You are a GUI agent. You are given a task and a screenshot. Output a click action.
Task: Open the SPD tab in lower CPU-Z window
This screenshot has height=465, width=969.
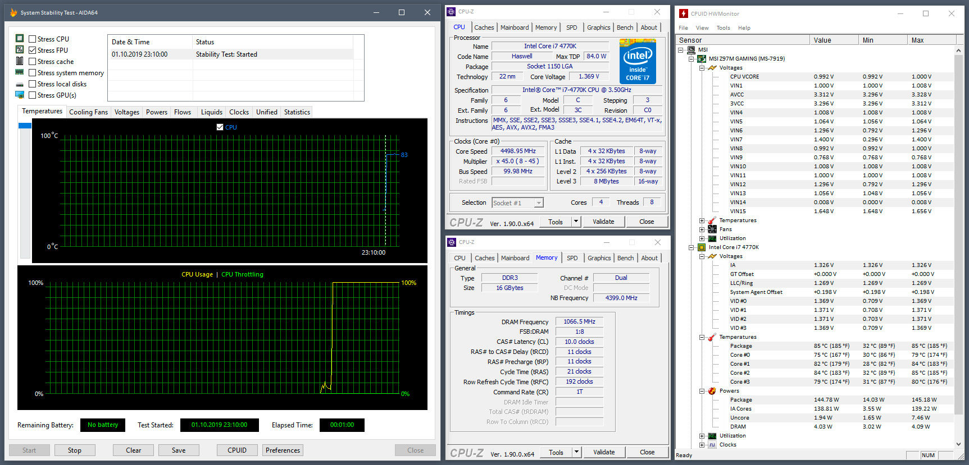572,258
